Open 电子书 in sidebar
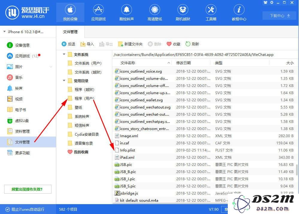The width and height of the screenshot is (299, 214). pos(16,110)
